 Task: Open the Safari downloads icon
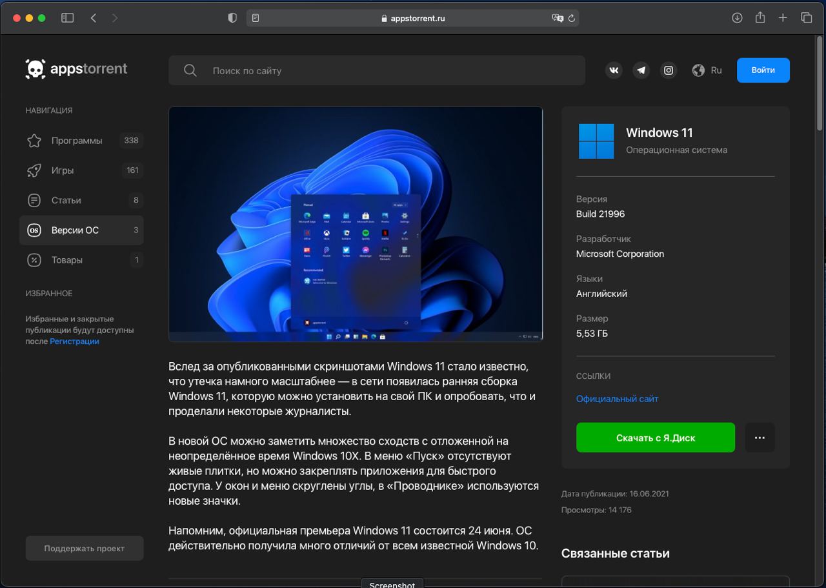click(x=737, y=18)
